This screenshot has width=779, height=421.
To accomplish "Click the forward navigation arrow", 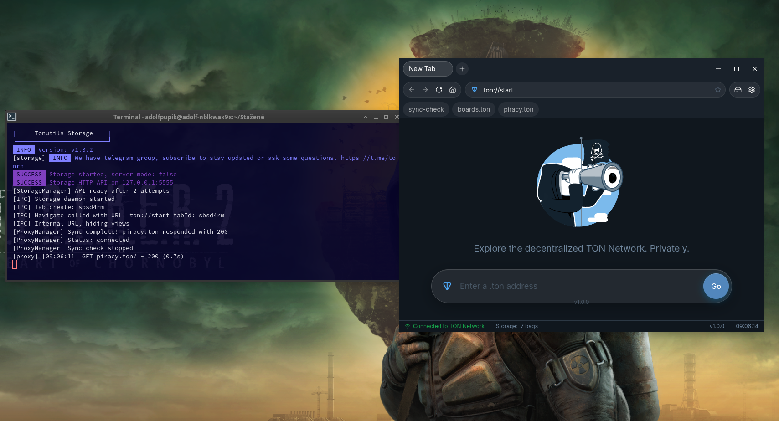I will 425,90.
